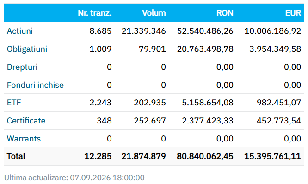Viewport: 308px width, 184px height.
Task: Open the Obligatiuni category link
Action: (x=27, y=49)
